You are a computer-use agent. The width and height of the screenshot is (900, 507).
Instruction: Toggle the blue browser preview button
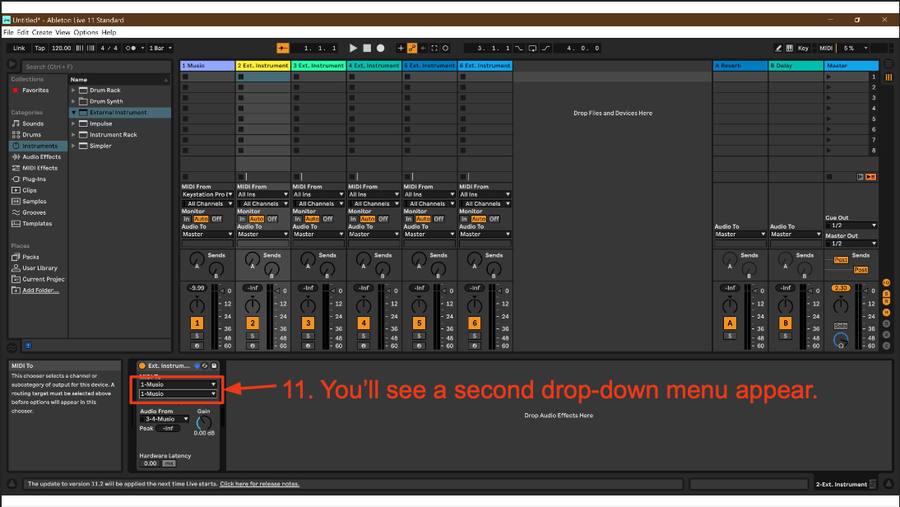(x=28, y=346)
